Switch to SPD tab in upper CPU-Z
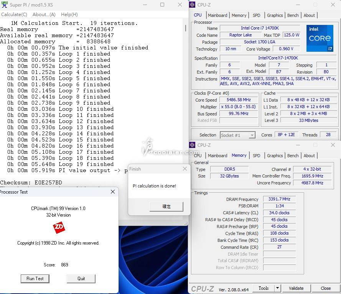The image size is (341, 294). tap(256, 15)
